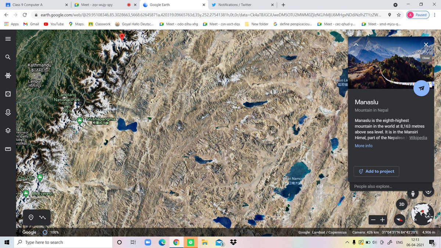Viewport: 441px width, 248px height.
Task: Collapse the Manaslu card with the chevron
Action: [x=356, y=44]
